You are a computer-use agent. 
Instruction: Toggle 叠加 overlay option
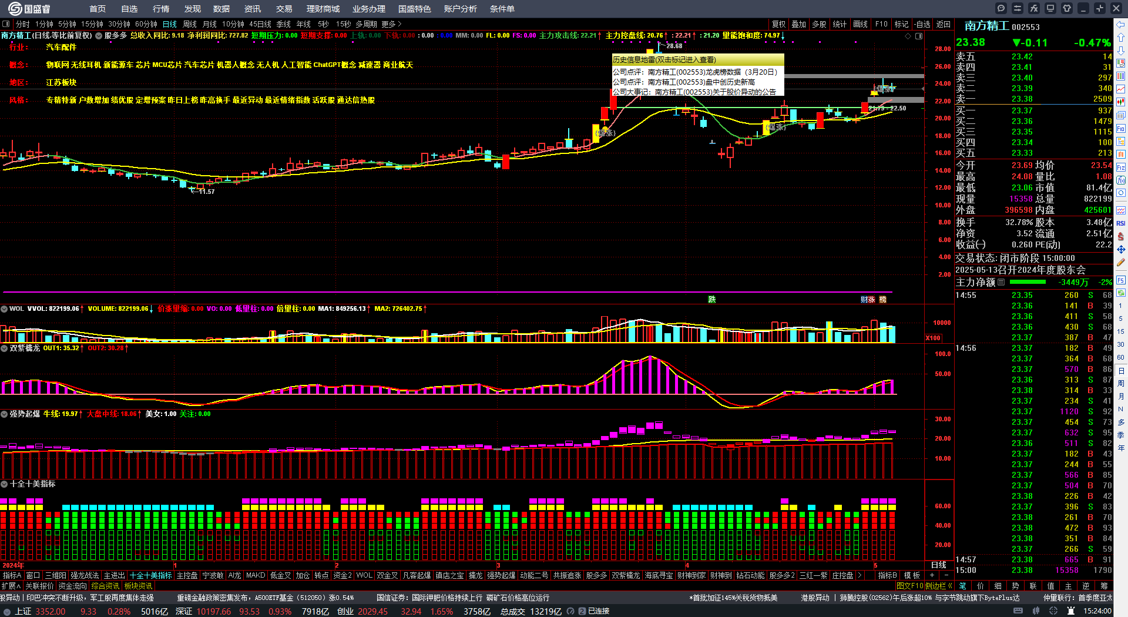(798, 24)
